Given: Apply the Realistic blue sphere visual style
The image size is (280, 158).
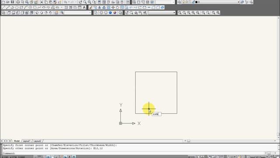Looking at the screenshot, I should pos(110,13).
